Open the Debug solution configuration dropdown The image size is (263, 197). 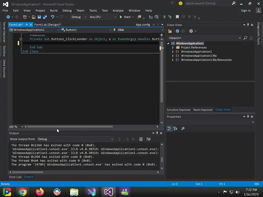(x=79, y=17)
